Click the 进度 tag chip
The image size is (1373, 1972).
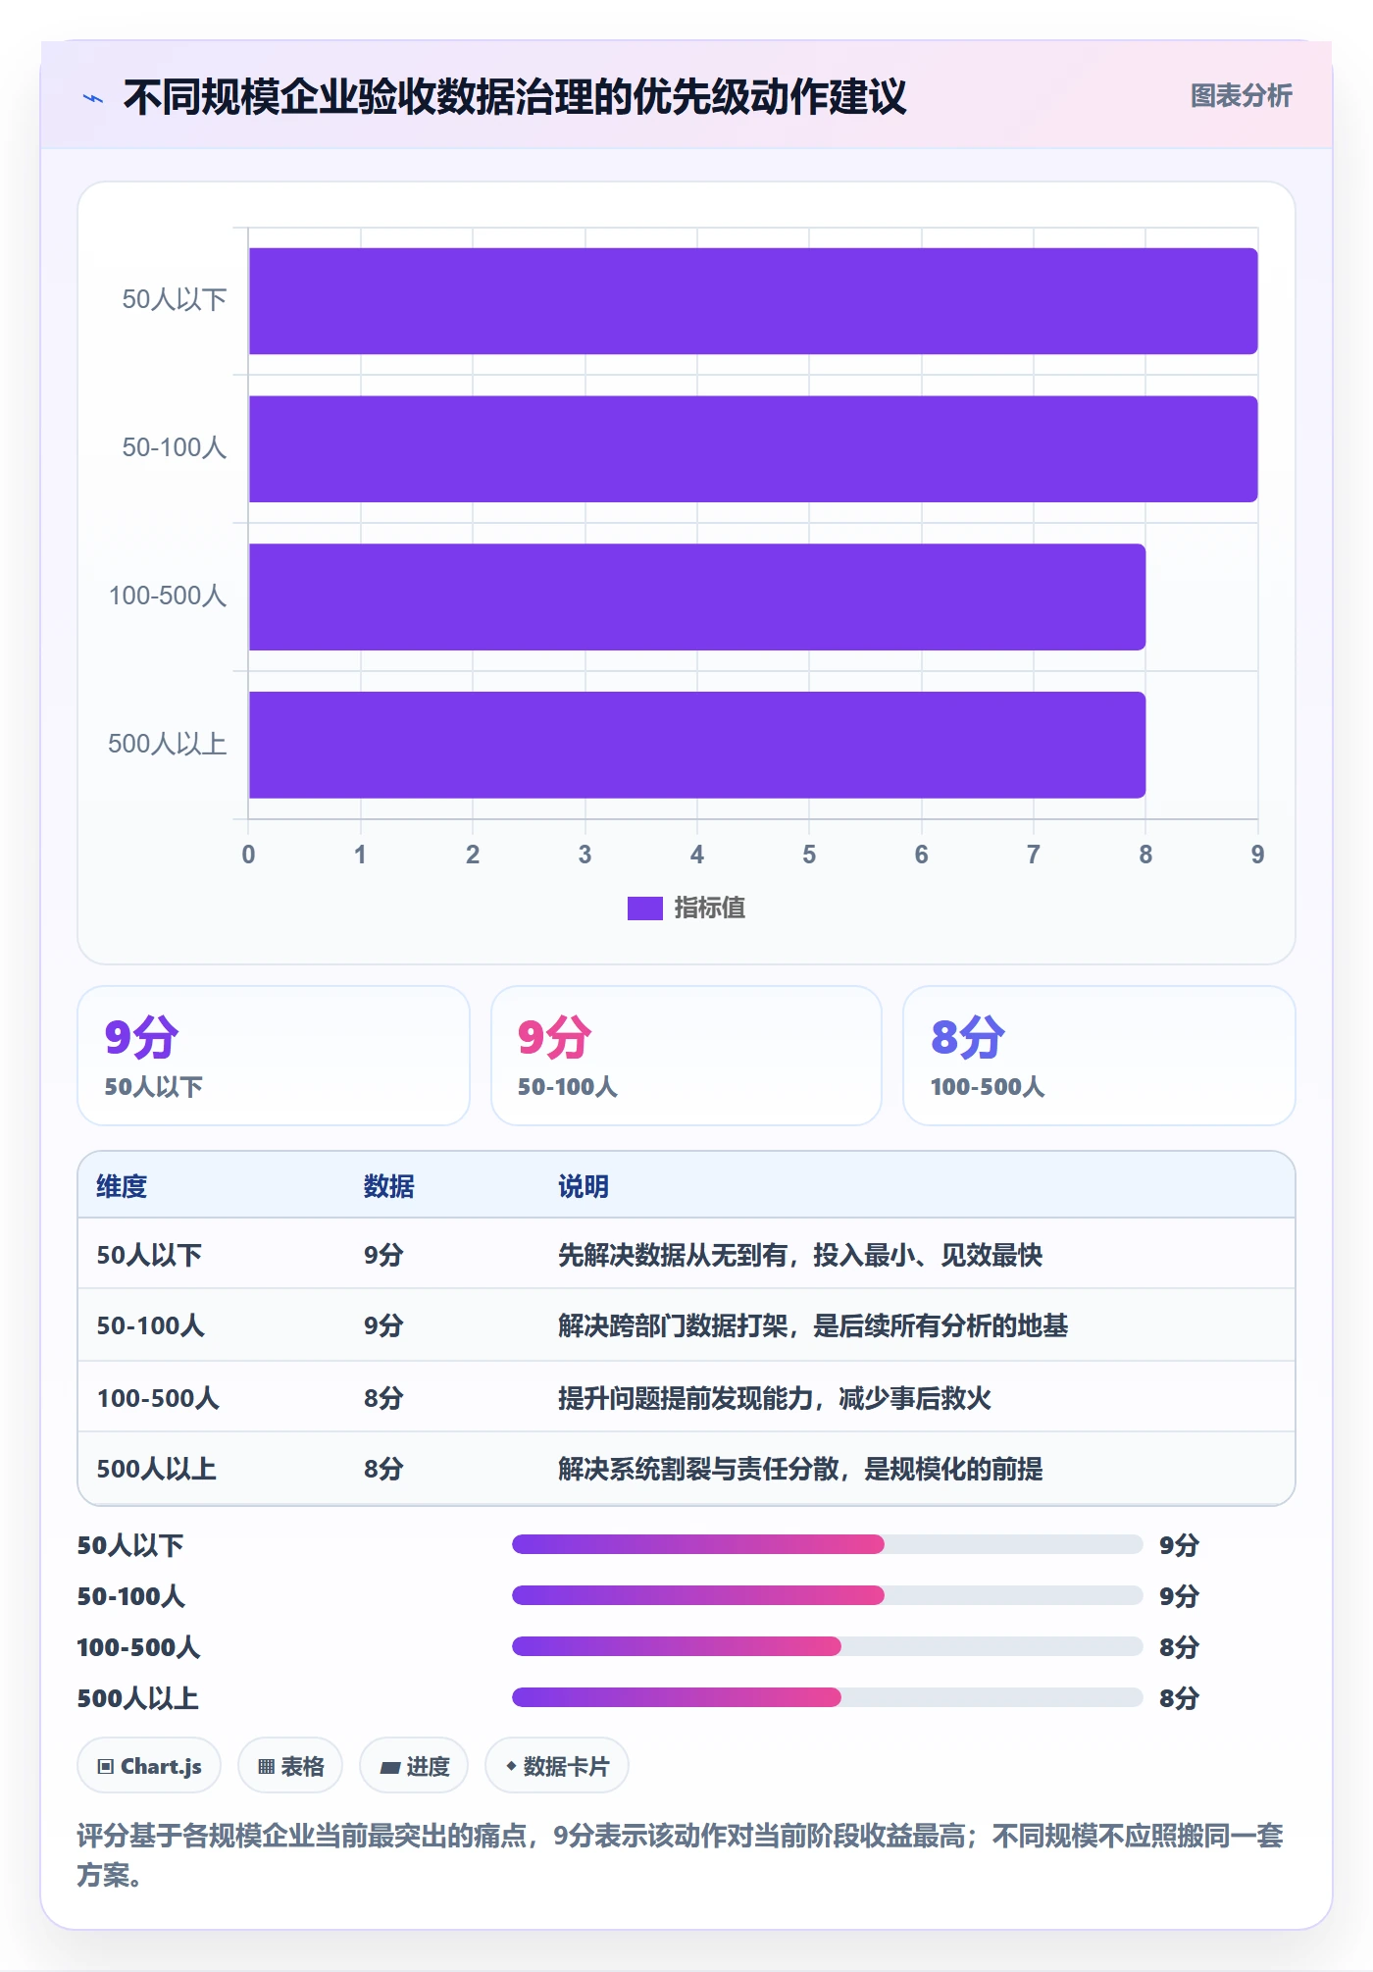tap(414, 1766)
